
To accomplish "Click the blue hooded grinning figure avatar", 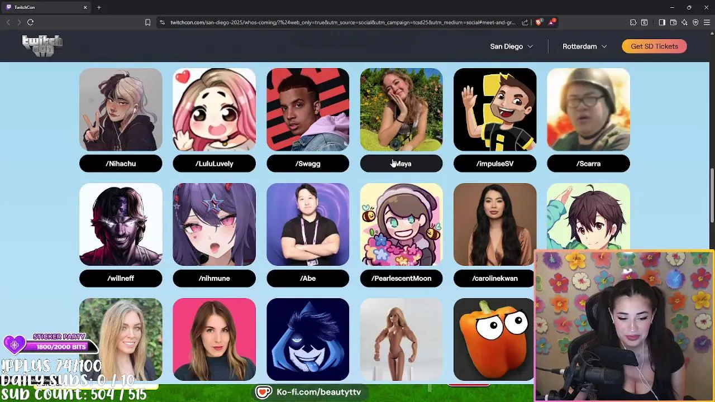I will coord(308,339).
